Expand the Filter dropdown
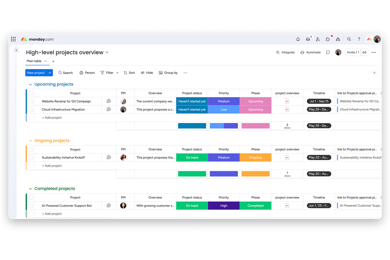 click(x=117, y=73)
